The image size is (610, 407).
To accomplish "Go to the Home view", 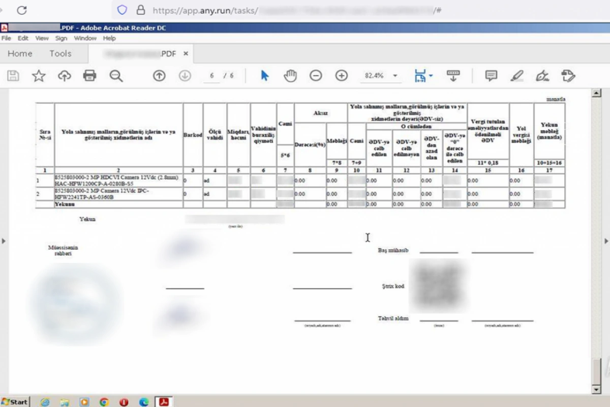I will (x=20, y=53).
